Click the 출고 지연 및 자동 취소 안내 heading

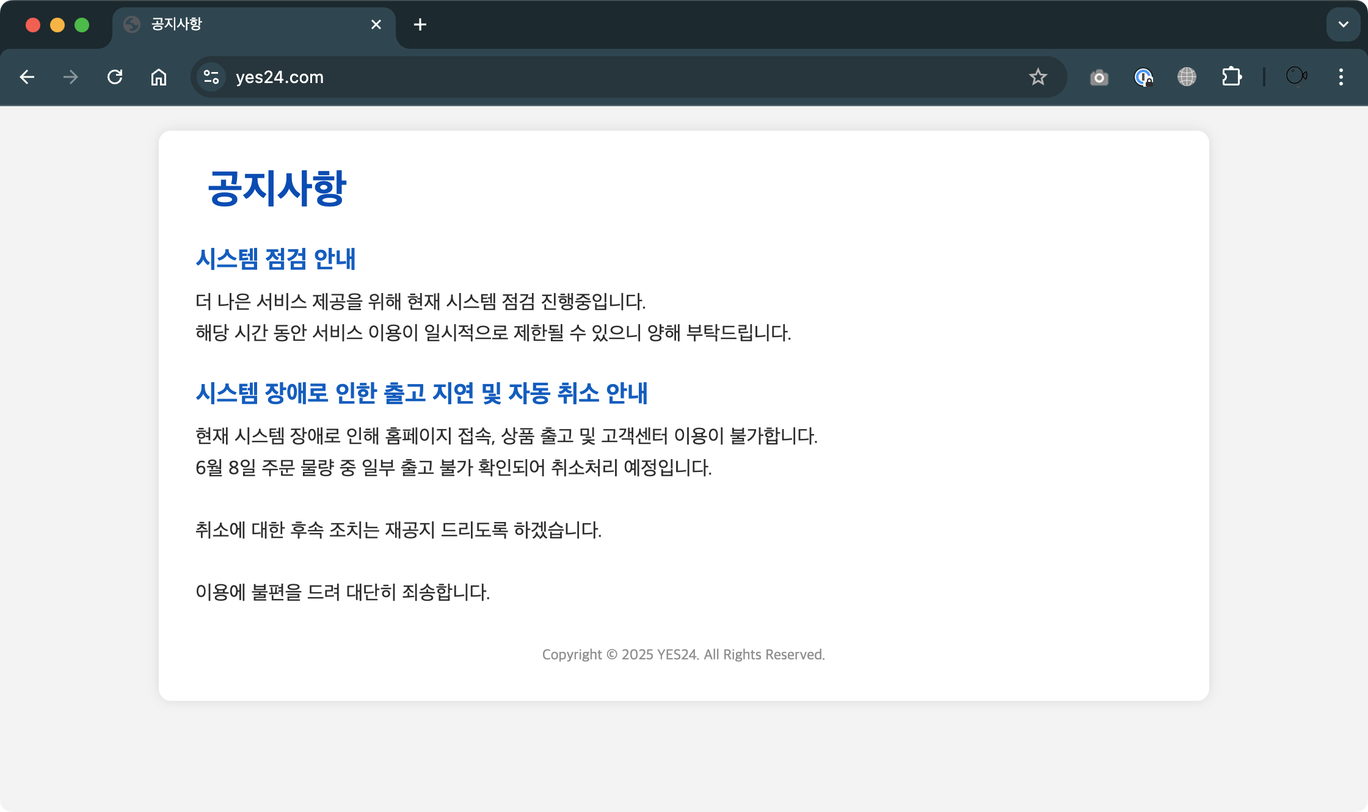[421, 393]
